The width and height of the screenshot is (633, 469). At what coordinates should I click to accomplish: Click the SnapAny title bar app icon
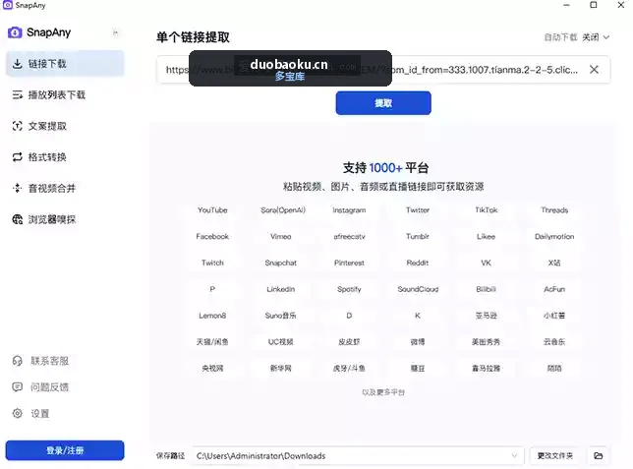8,5
